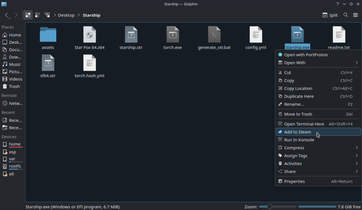Switch to Details view mode
The image size is (362, 210).
pyautogui.click(x=47, y=15)
